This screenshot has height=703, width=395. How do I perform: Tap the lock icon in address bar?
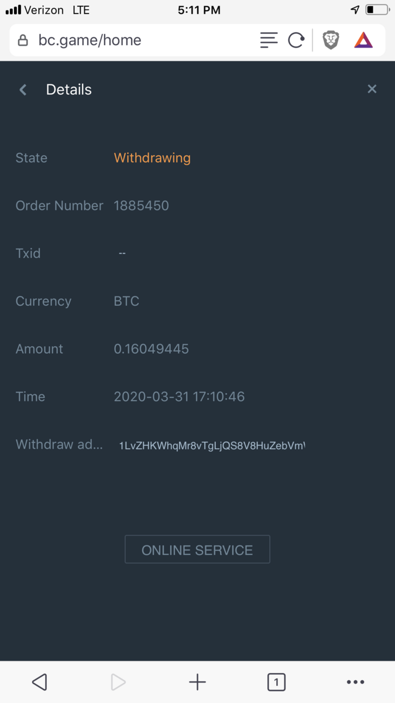(23, 40)
